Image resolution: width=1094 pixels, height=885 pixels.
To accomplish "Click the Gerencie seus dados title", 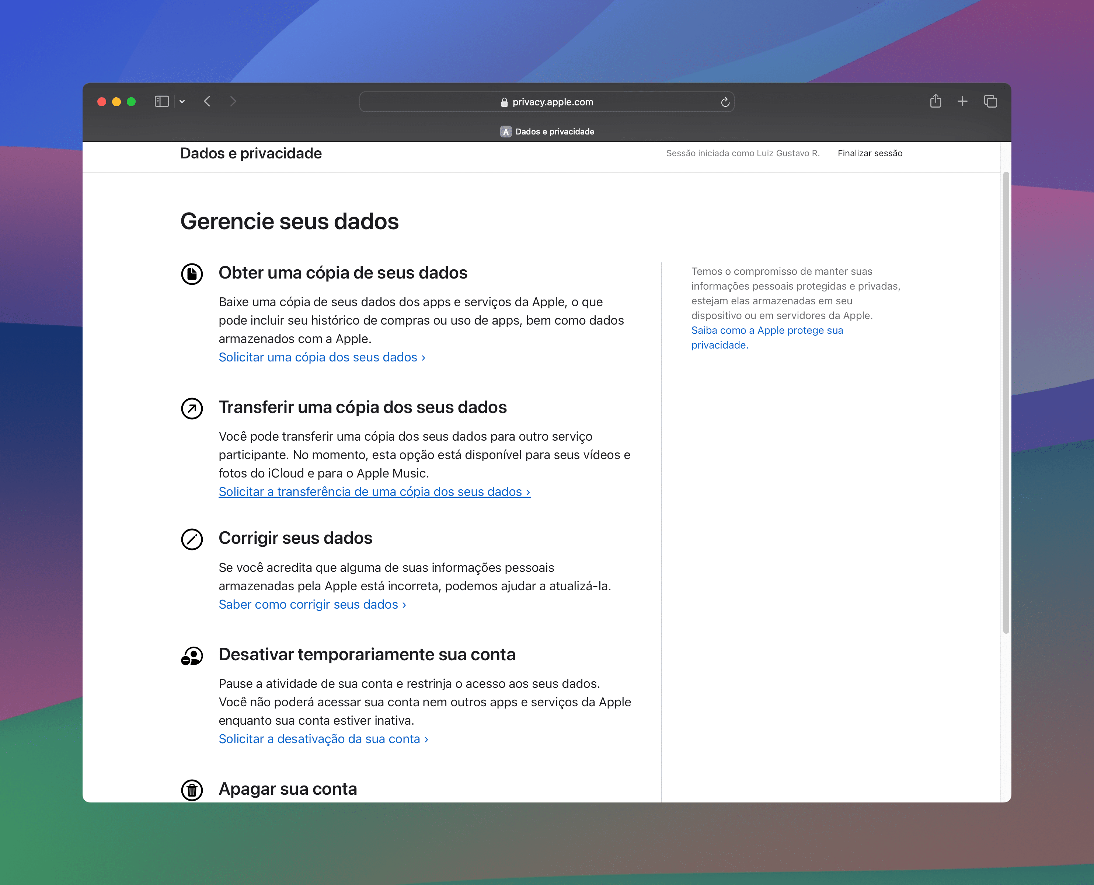I will (x=289, y=221).
